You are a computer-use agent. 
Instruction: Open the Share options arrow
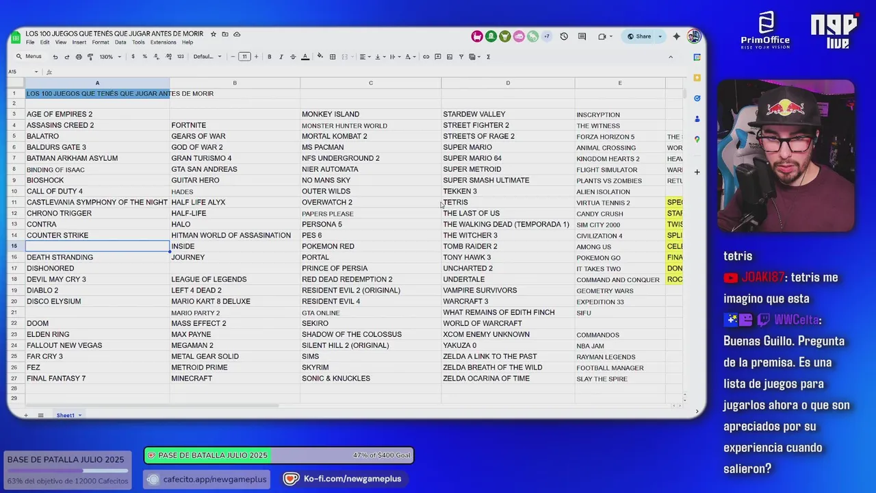660,36
